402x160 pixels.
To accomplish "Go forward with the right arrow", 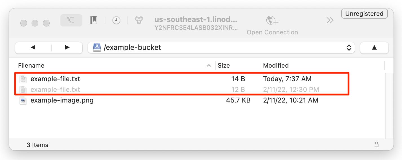I will [67, 48].
